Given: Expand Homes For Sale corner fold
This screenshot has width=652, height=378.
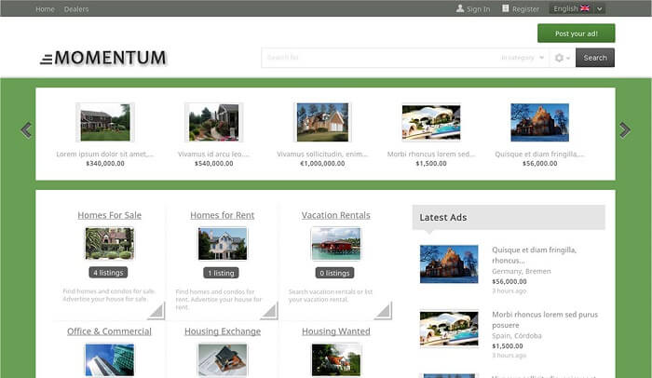Looking at the screenshot, I should pyautogui.click(x=156, y=311).
